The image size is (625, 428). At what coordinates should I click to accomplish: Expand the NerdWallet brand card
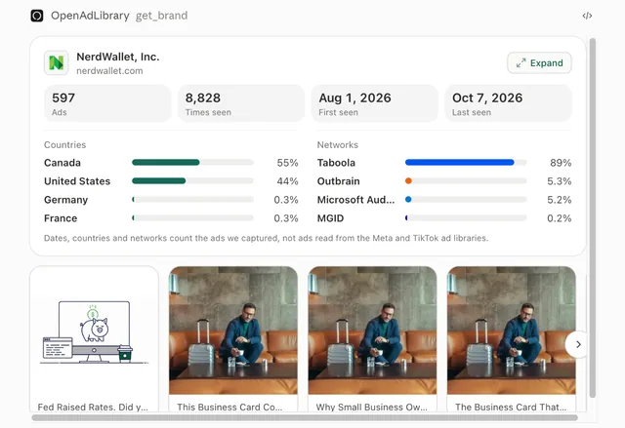click(x=539, y=62)
